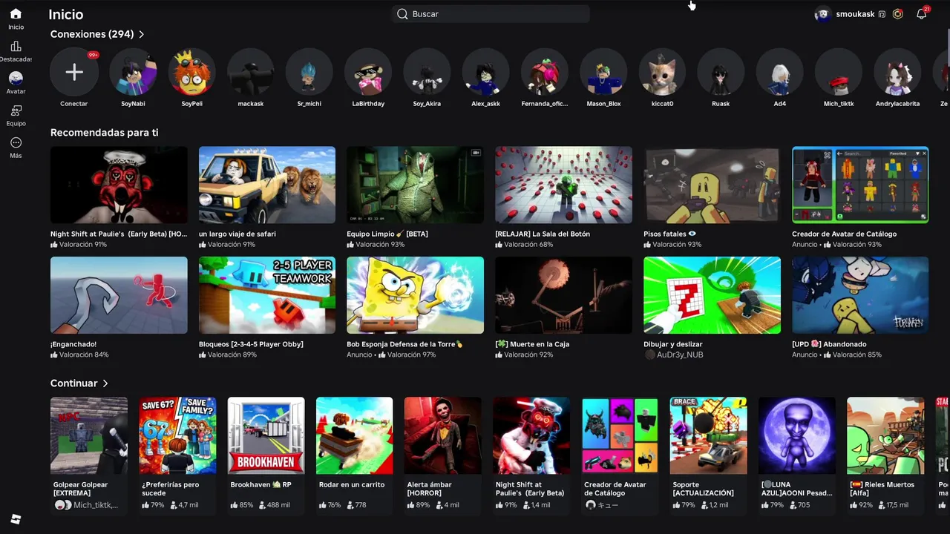Viewport: 950px width, 534px height.
Task: Expand Conexiones (294) chevron arrow
Action: coord(142,34)
